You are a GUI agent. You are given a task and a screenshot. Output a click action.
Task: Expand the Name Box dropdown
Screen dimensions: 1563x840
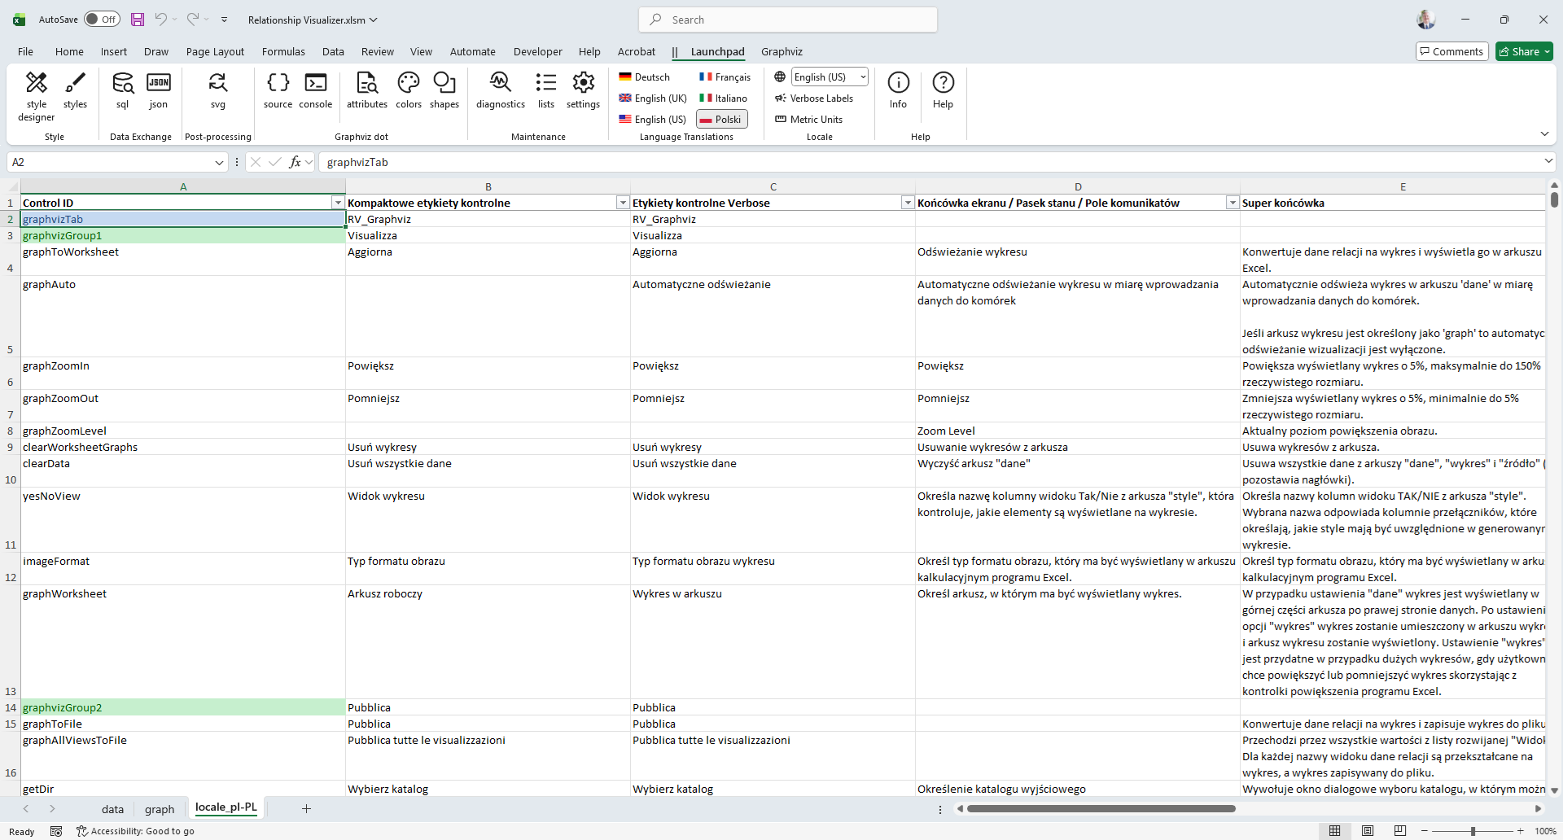point(219,163)
